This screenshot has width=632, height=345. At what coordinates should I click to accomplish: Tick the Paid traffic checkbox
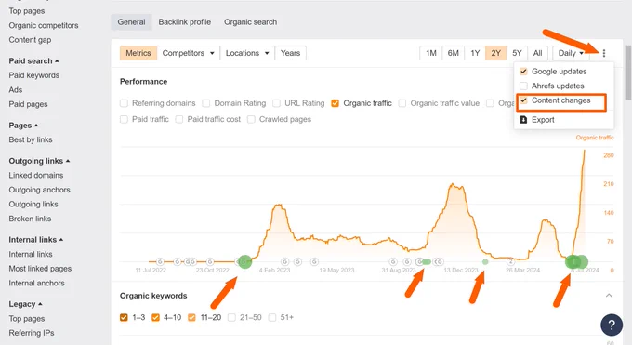point(124,119)
